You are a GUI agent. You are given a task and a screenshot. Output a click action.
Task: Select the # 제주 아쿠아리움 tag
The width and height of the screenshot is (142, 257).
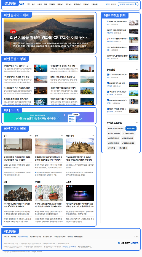point(113,143)
